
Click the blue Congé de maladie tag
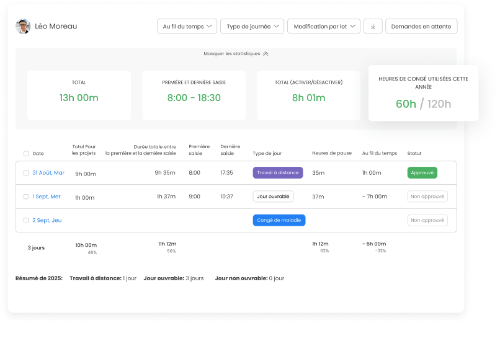[279, 220]
